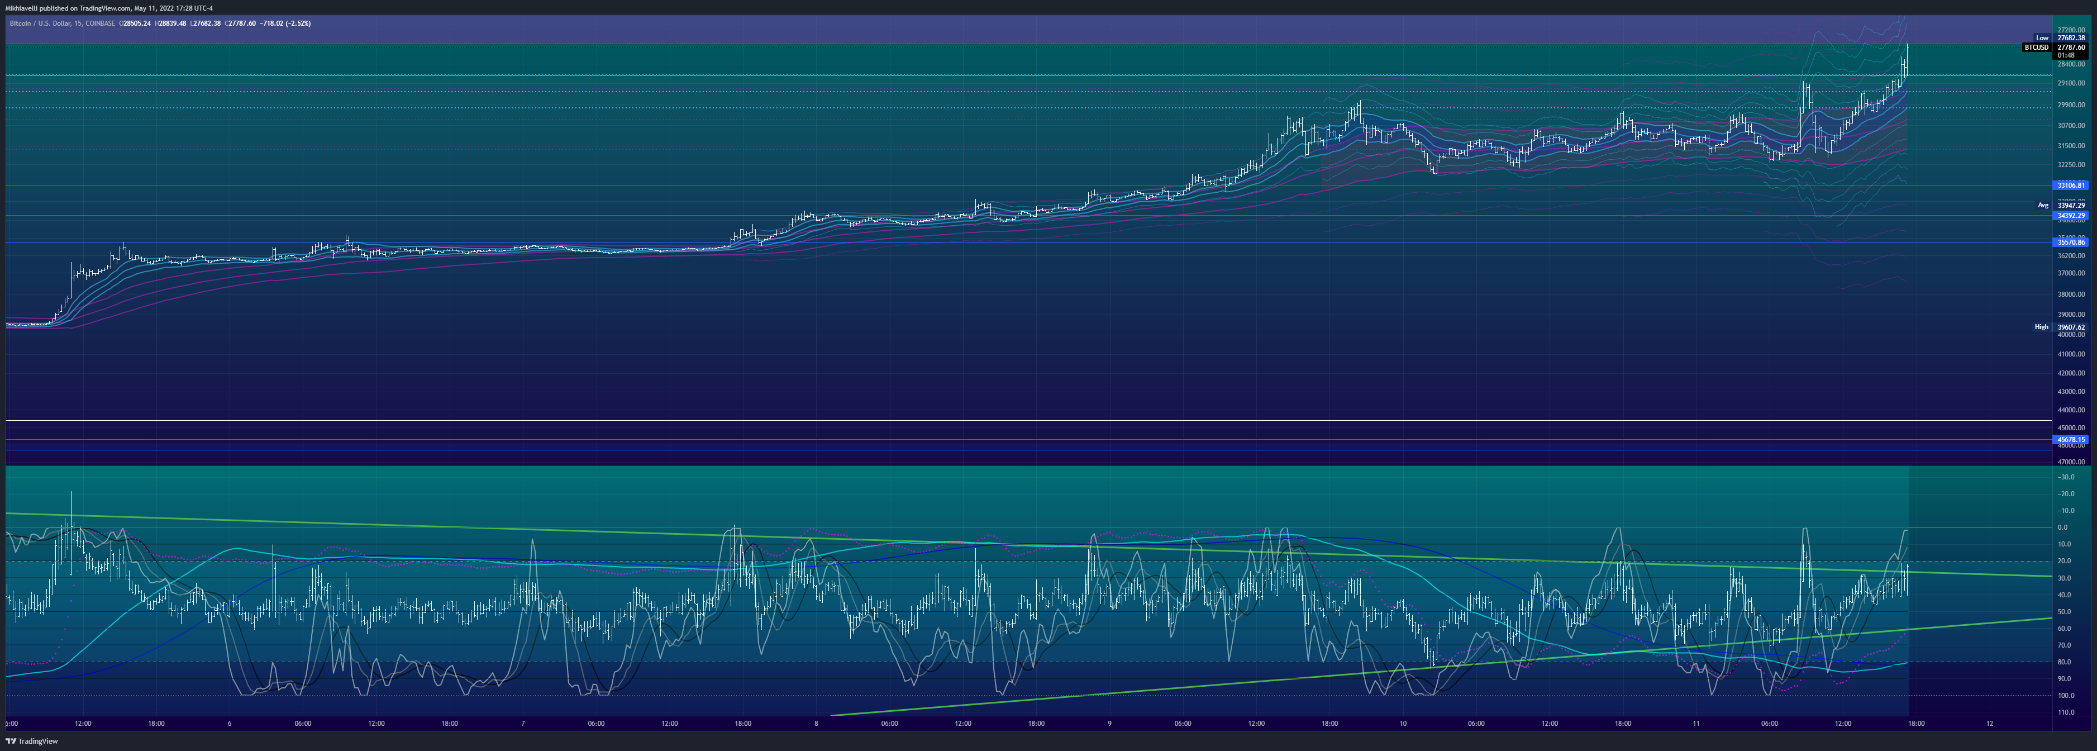2097x751 pixels.
Task: Click the 30700.00 price axis tick
Action: point(2071,126)
